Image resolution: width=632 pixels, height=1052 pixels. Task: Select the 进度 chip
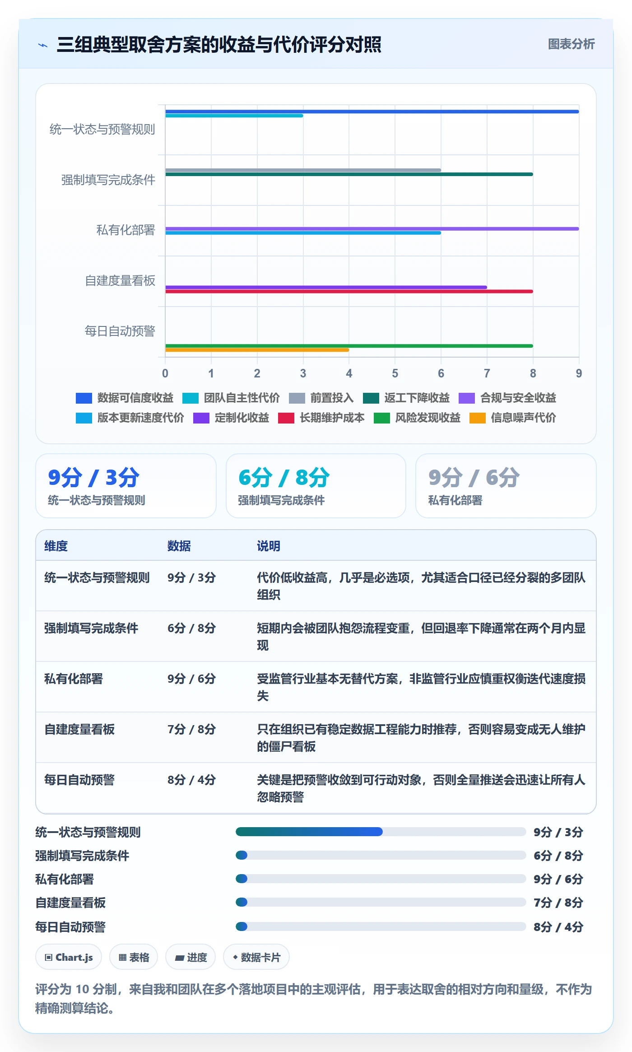point(191,957)
